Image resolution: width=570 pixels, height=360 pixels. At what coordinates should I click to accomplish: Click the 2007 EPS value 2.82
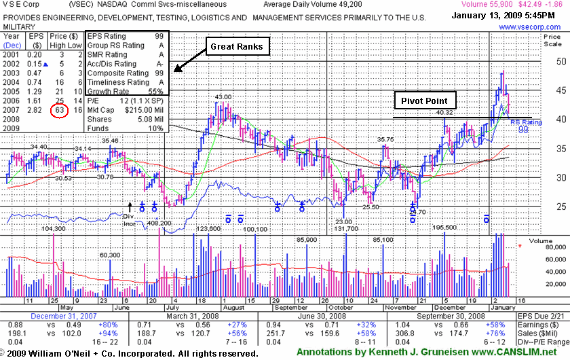tap(35, 110)
